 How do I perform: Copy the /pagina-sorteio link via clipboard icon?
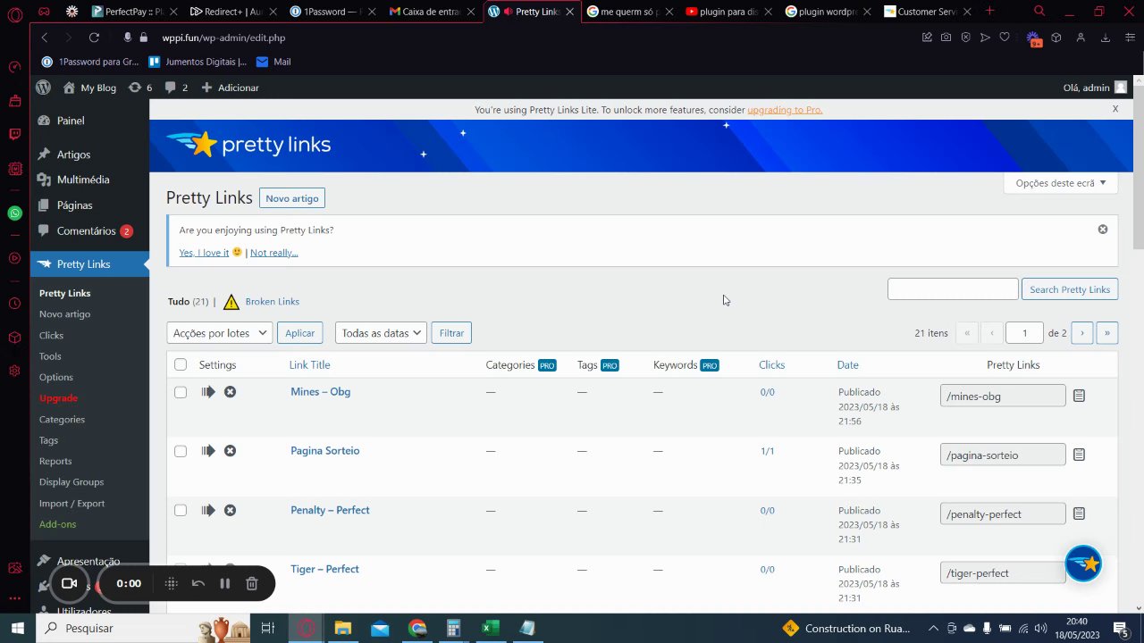[x=1079, y=455]
